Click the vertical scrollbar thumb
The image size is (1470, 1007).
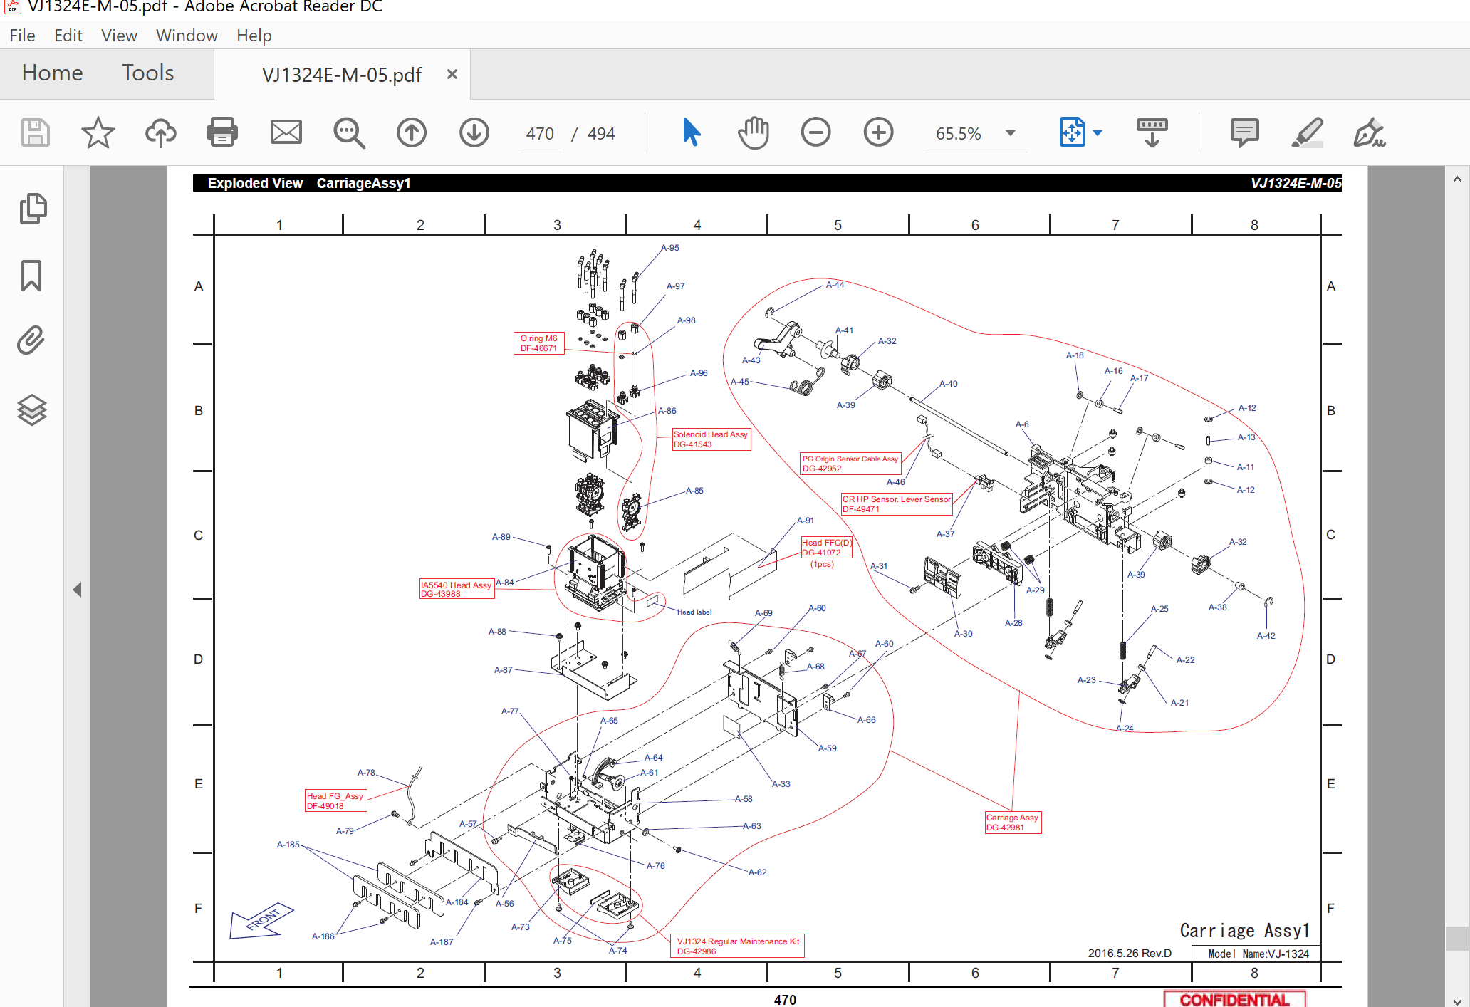[1457, 939]
